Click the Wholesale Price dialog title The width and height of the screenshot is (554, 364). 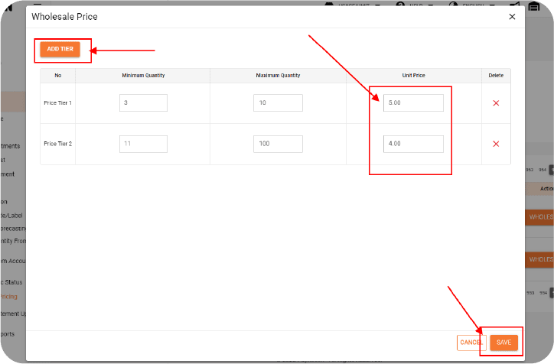64,17
